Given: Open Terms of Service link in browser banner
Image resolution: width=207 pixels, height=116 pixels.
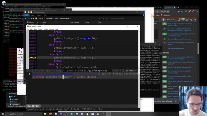Looking at the screenshot, I should [x=167, y=101].
